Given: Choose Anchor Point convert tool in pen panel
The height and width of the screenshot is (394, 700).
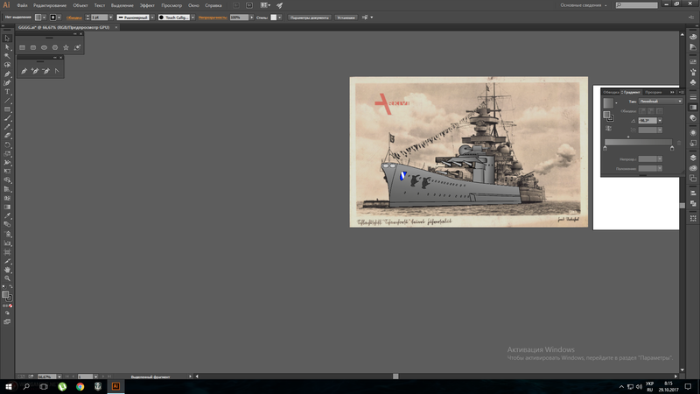Looking at the screenshot, I should click(57, 71).
